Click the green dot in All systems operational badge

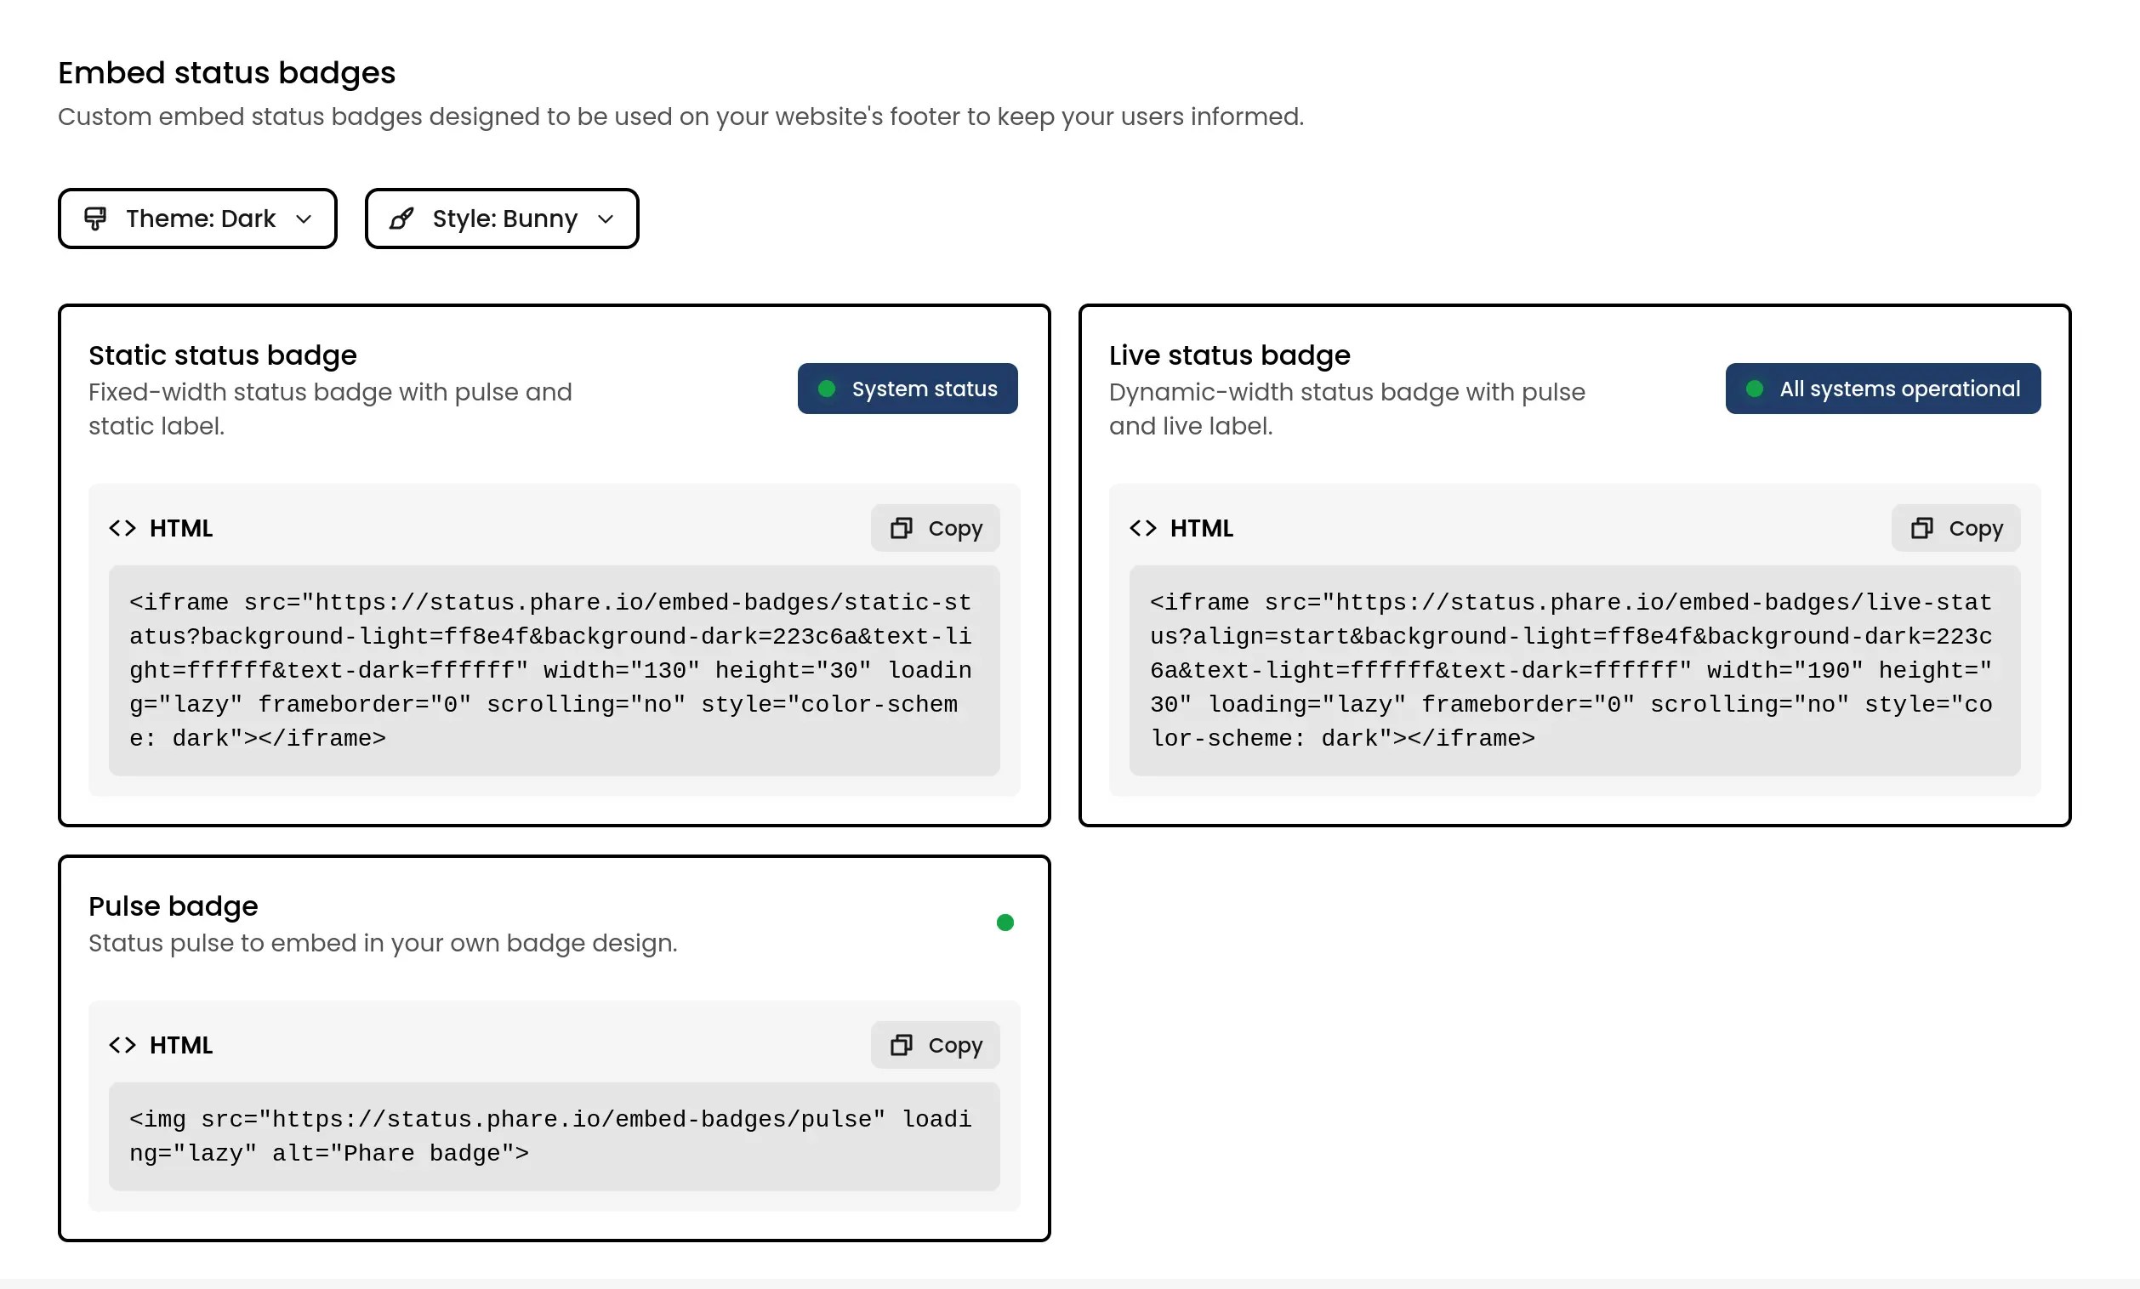[x=1755, y=389]
